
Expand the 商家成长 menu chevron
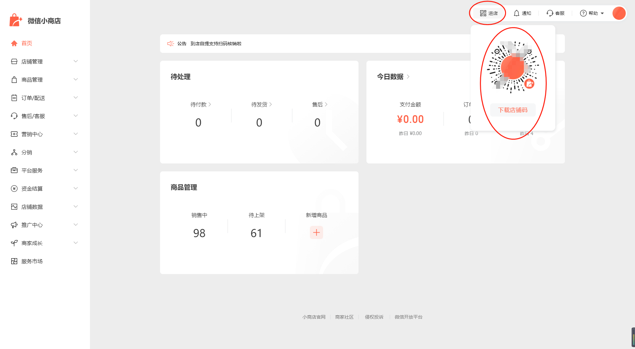point(76,243)
